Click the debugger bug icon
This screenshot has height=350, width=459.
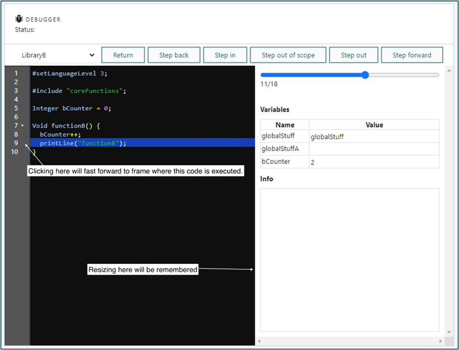point(19,19)
